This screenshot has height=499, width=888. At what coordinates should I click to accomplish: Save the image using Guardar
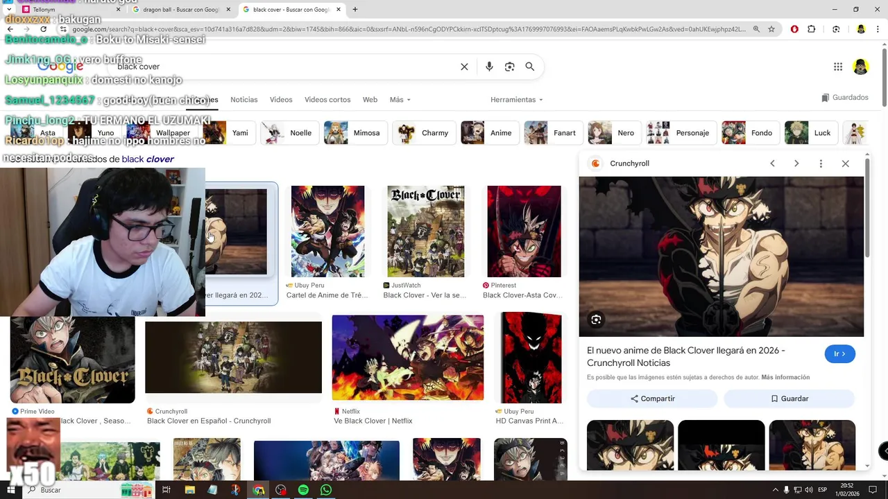click(789, 399)
